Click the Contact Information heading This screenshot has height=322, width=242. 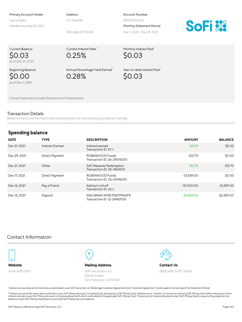point(29,237)
